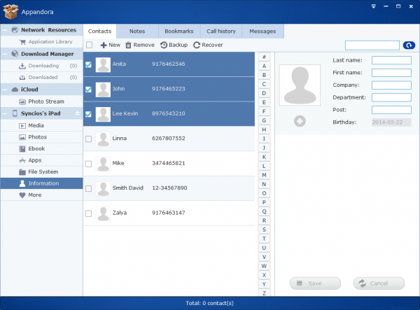Collapse the Download Manager section

[4, 54]
